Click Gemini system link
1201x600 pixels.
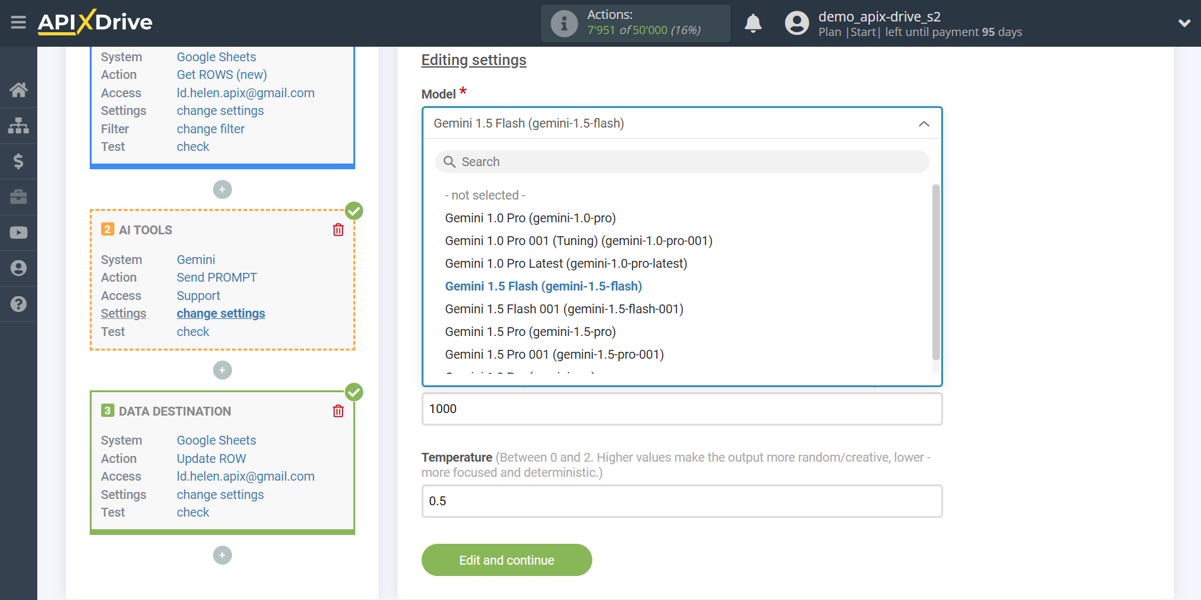coord(196,260)
